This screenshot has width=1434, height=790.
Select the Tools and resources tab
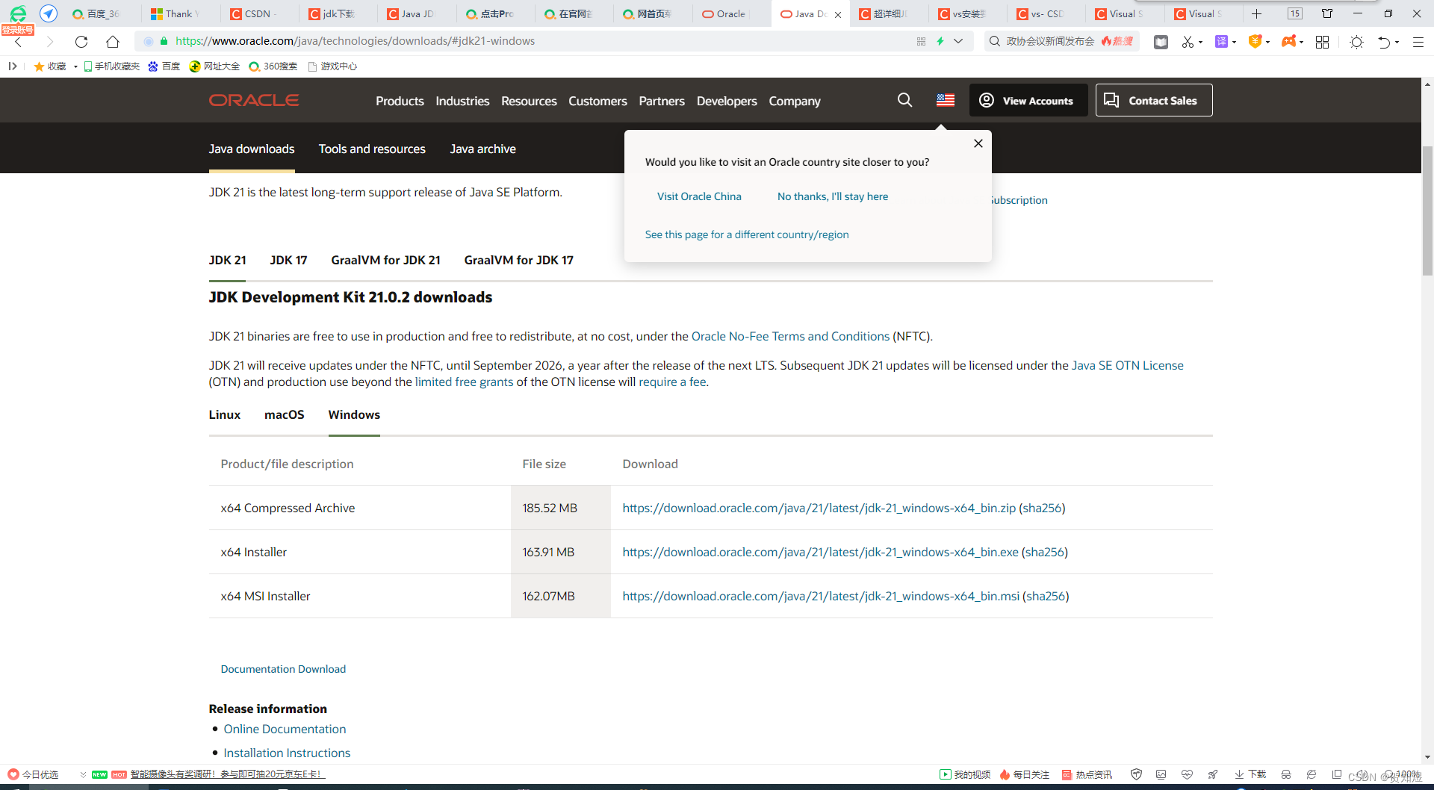(x=372, y=149)
